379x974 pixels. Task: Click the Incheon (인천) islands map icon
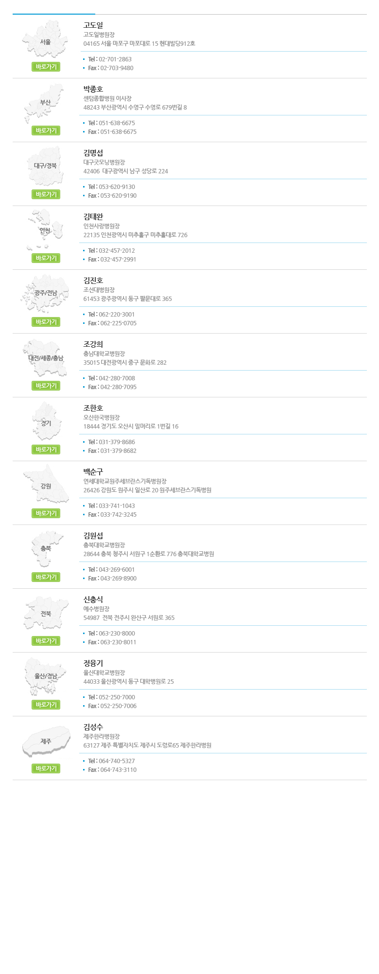(x=45, y=229)
